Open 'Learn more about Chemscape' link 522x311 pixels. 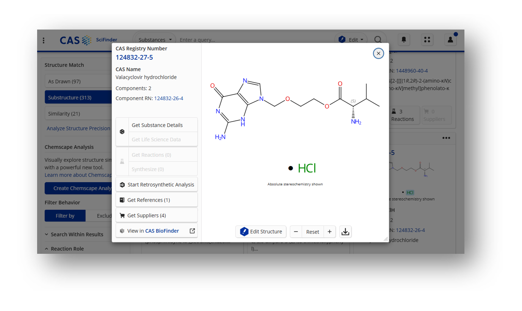click(78, 175)
